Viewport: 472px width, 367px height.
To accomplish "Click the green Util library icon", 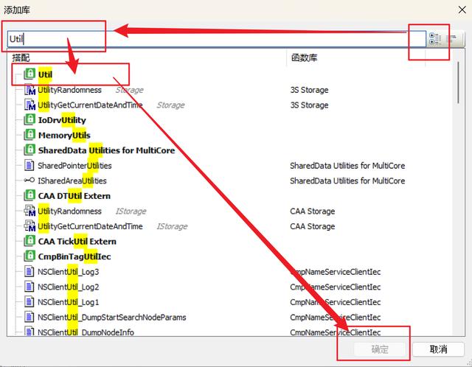I will 29,74.
